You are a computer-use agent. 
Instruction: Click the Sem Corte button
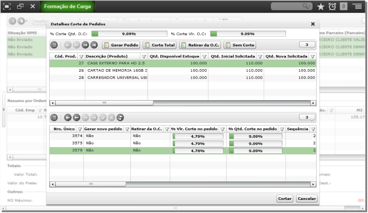pyautogui.click(x=240, y=45)
